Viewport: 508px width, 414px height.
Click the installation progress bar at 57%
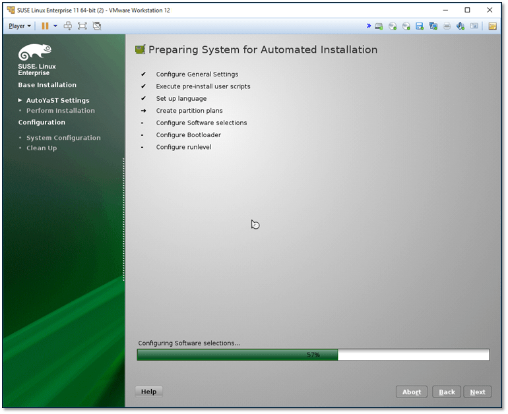pos(313,355)
